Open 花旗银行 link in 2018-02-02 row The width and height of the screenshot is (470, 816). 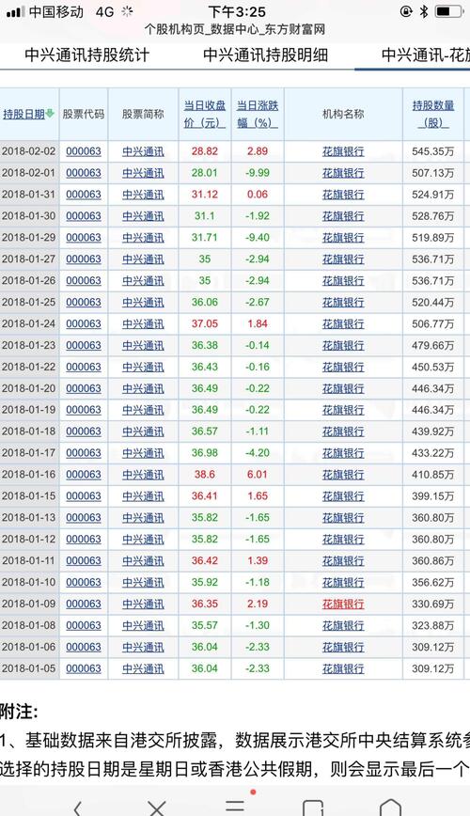point(343,151)
